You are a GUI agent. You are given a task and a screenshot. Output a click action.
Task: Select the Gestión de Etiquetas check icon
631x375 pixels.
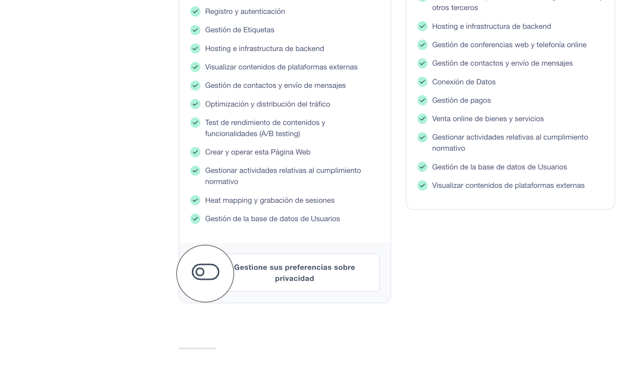pyautogui.click(x=195, y=30)
